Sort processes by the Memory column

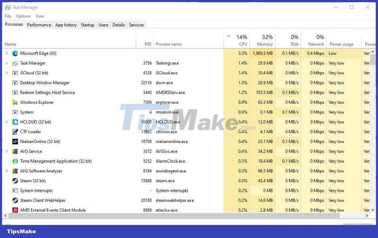coord(264,40)
